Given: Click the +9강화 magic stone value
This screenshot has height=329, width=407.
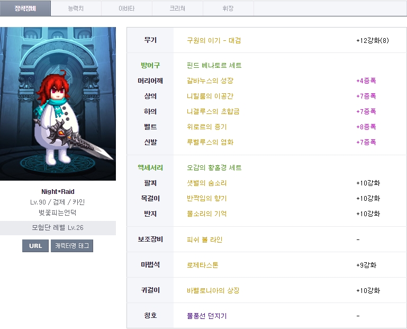Looking at the screenshot, I should pyautogui.click(x=366, y=265).
